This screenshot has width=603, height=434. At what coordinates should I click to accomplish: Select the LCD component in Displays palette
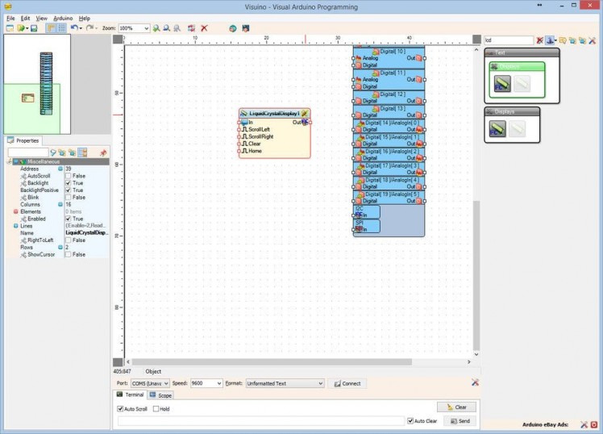click(x=498, y=128)
